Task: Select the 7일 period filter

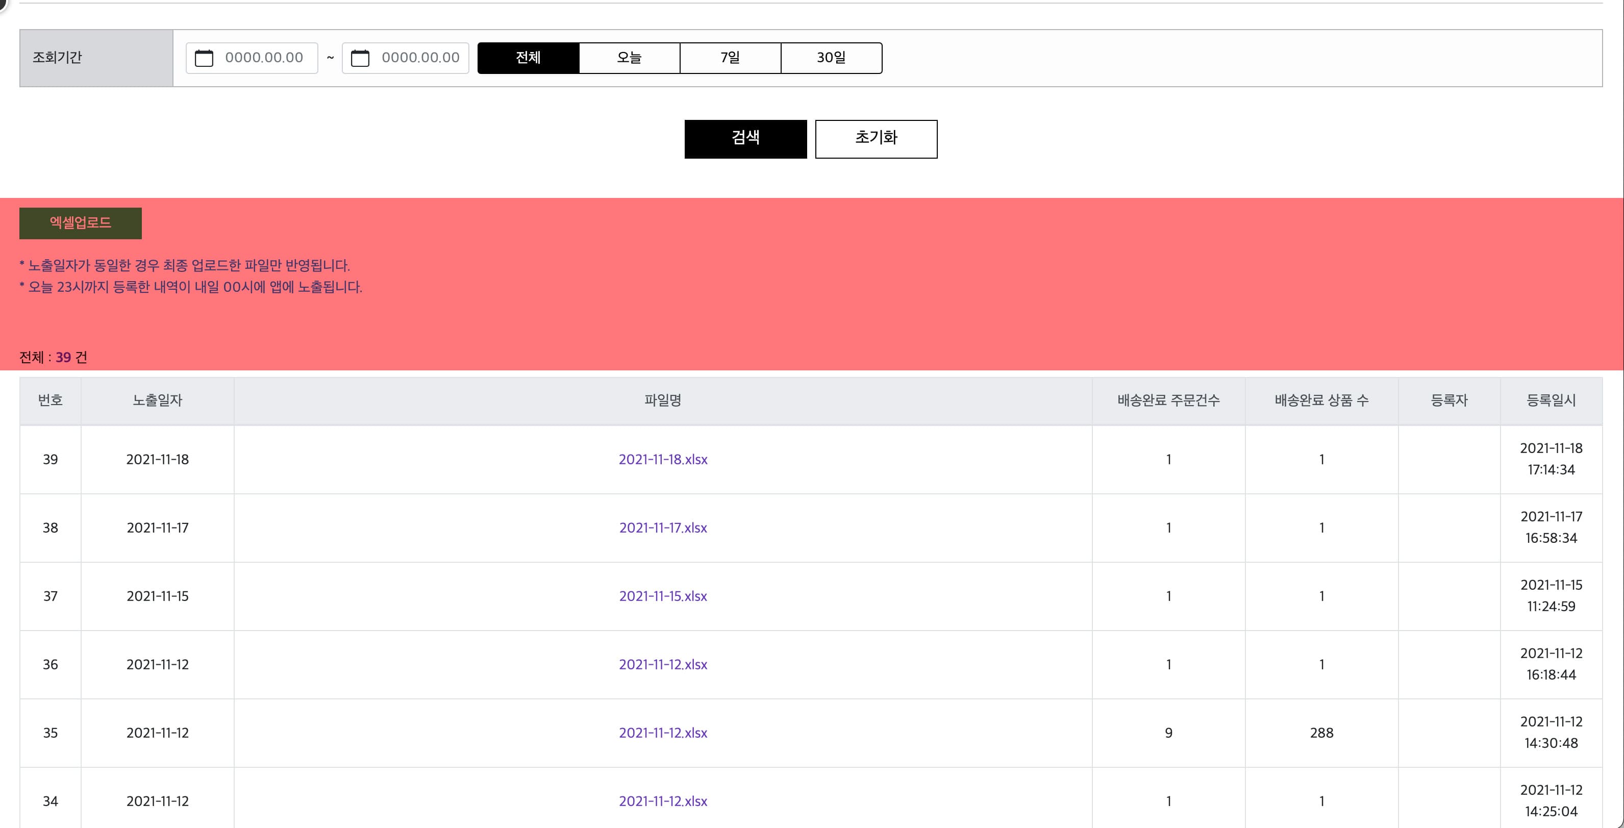Action: point(730,58)
